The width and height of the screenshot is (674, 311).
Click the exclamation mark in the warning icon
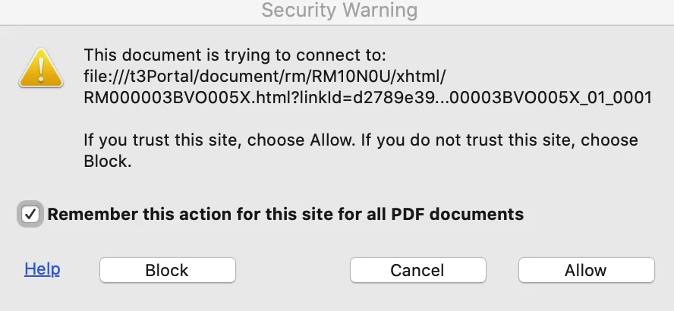[42, 68]
